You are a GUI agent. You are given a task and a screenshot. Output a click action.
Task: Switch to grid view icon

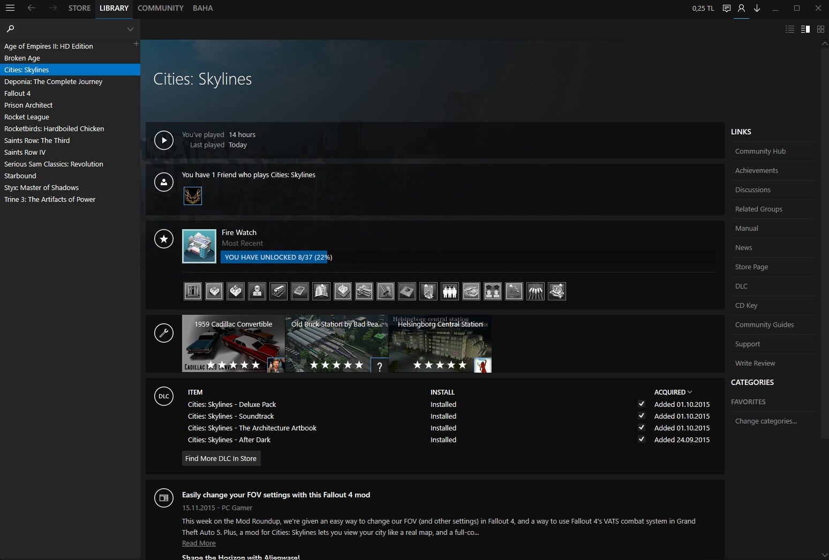point(820,29)
